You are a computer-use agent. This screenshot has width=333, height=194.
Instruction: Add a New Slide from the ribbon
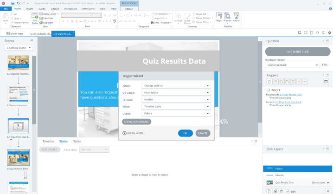pyautogui.click(x=35, y=18)
